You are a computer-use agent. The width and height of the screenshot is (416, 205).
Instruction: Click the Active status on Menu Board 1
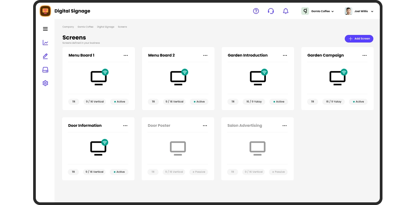[119, 102]
